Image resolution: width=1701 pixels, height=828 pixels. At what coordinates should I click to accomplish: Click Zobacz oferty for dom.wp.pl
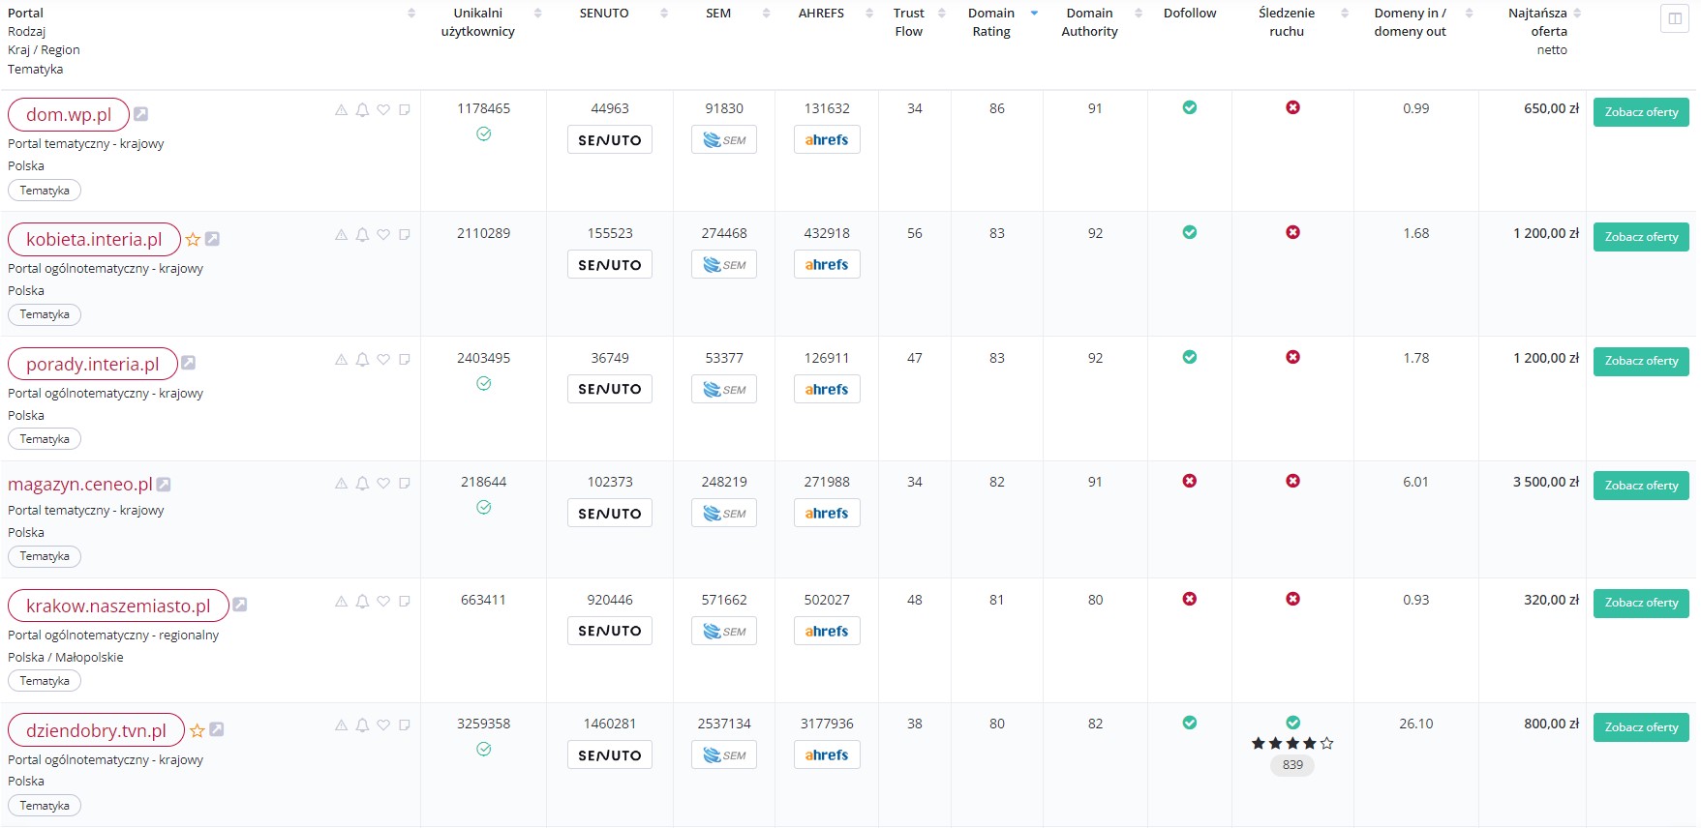click(x=1641, y=112)
